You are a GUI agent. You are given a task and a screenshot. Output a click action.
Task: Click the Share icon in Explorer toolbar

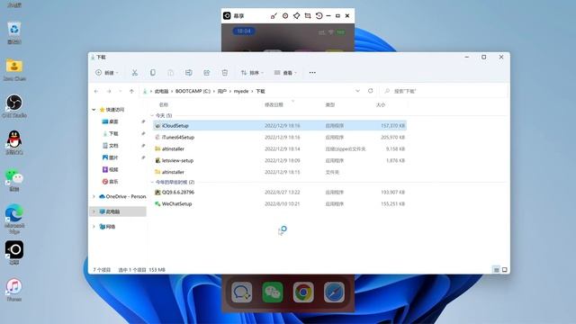(x=206, y=73)
